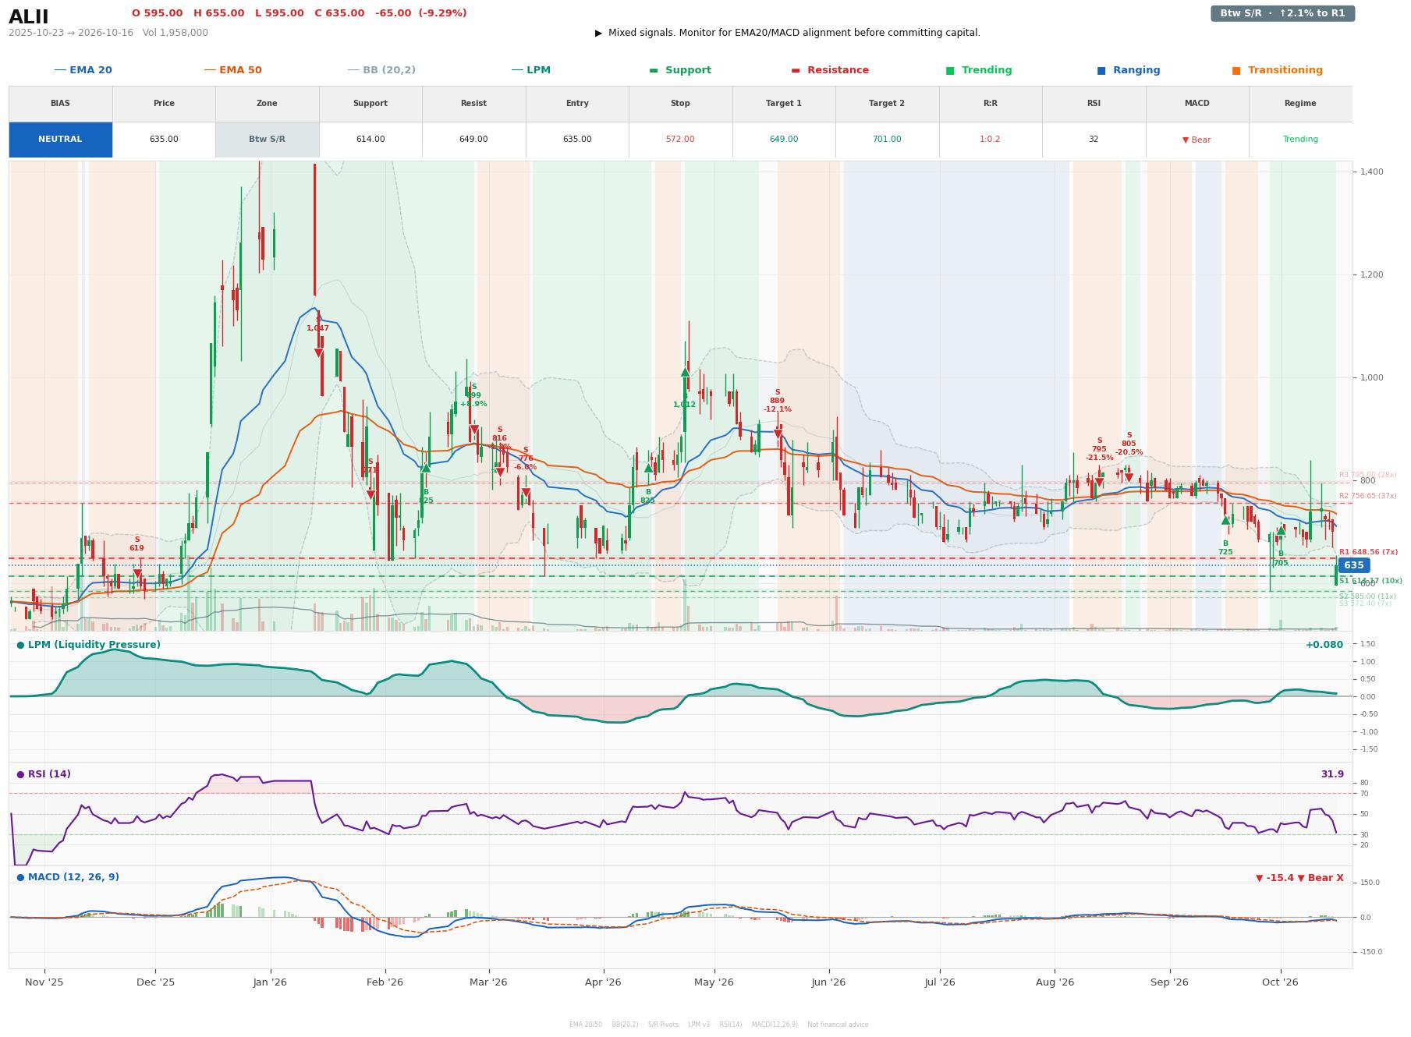Click the 'S2 585.00 (11x)' support label
The image size is (1411, 1037).
coord(1367,596)
